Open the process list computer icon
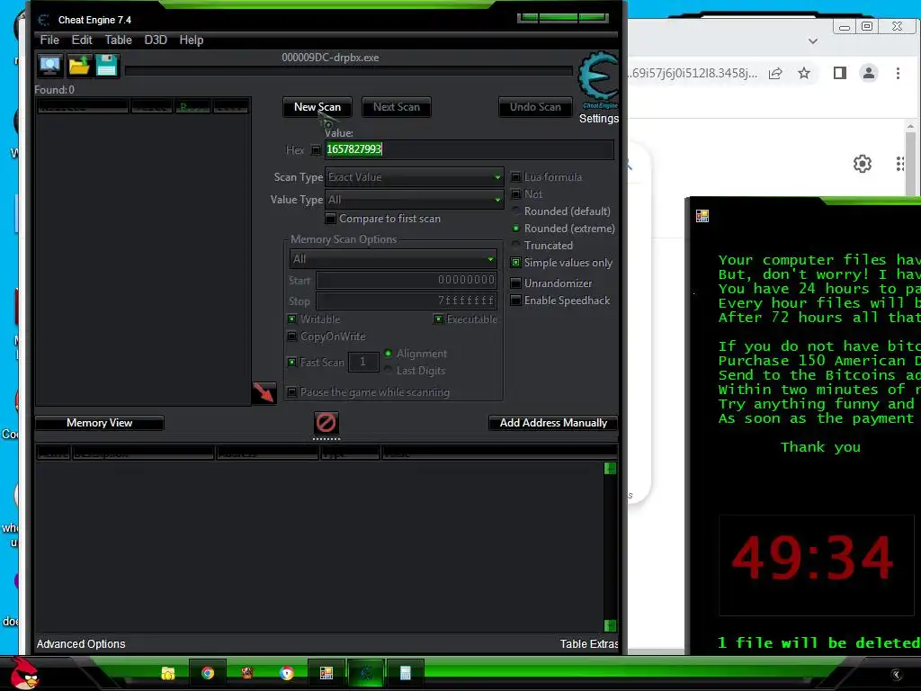 coord(50,65)
